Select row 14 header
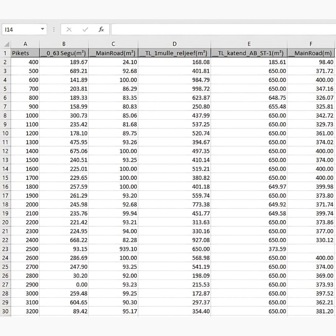 [x=5, y=169]
